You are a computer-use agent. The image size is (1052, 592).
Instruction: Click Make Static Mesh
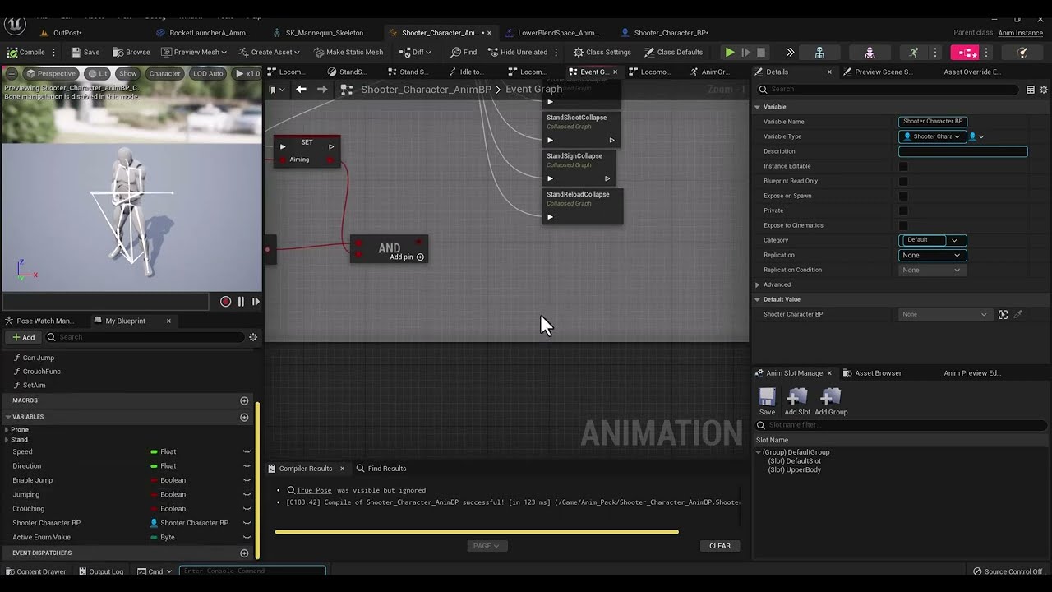click(x=348, y=52)
